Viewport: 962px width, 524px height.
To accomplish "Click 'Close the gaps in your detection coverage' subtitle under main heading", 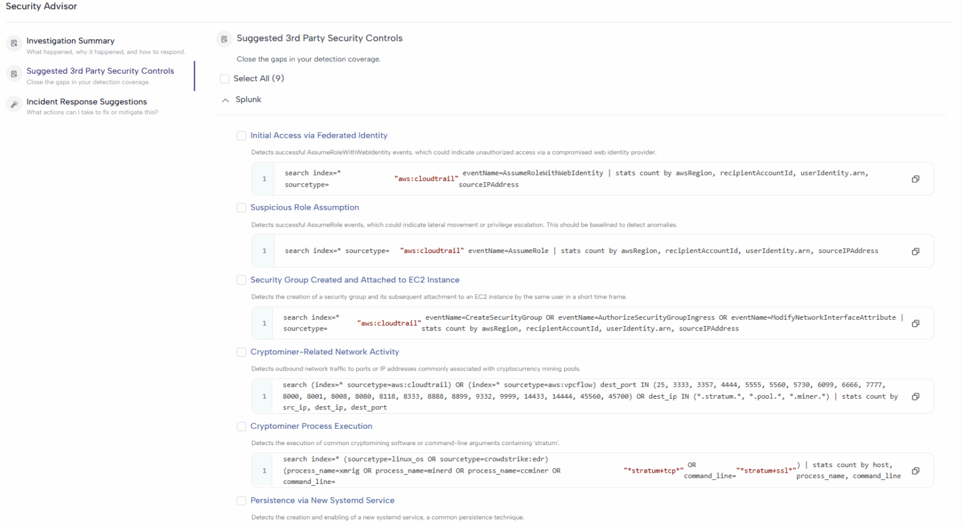I will click(309, 59).
